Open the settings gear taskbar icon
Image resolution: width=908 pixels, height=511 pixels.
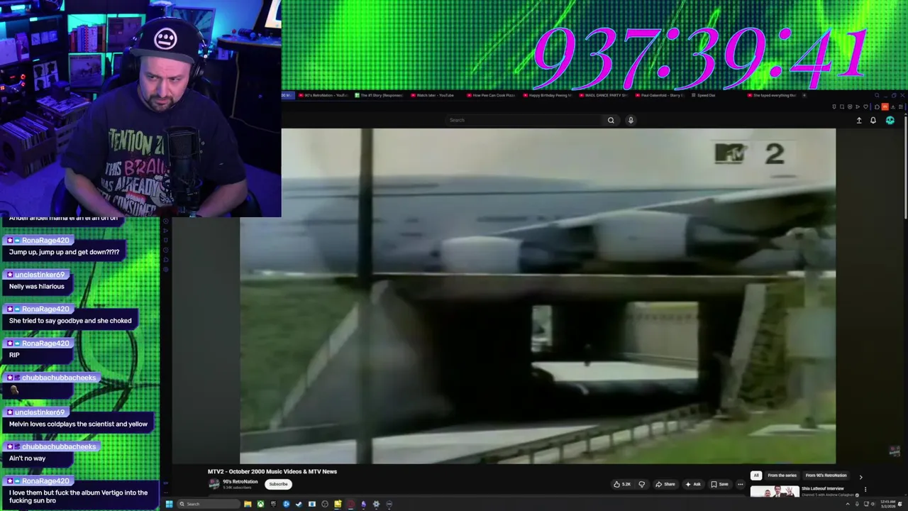click(376, 504)
